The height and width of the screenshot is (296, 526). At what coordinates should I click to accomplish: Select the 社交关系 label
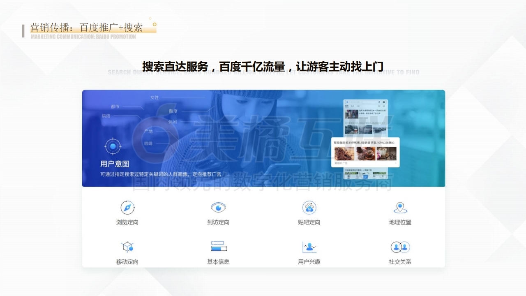click(x=400, y=262)
